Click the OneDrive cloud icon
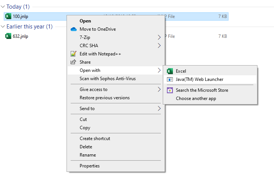 74,29
